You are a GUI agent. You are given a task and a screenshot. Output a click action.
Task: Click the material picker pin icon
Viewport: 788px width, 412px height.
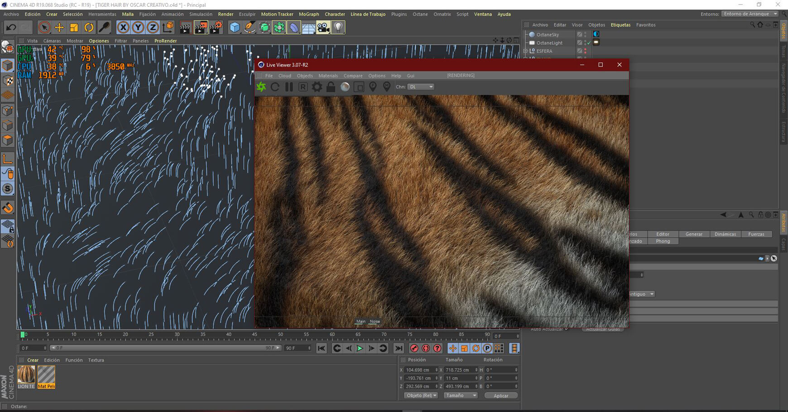[387, 87]
